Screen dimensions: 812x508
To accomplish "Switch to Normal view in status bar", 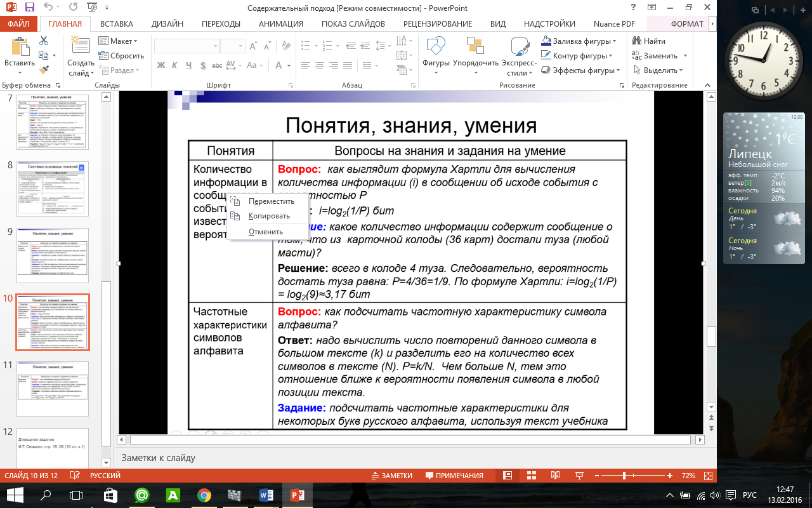I will (x=507, y=476).
